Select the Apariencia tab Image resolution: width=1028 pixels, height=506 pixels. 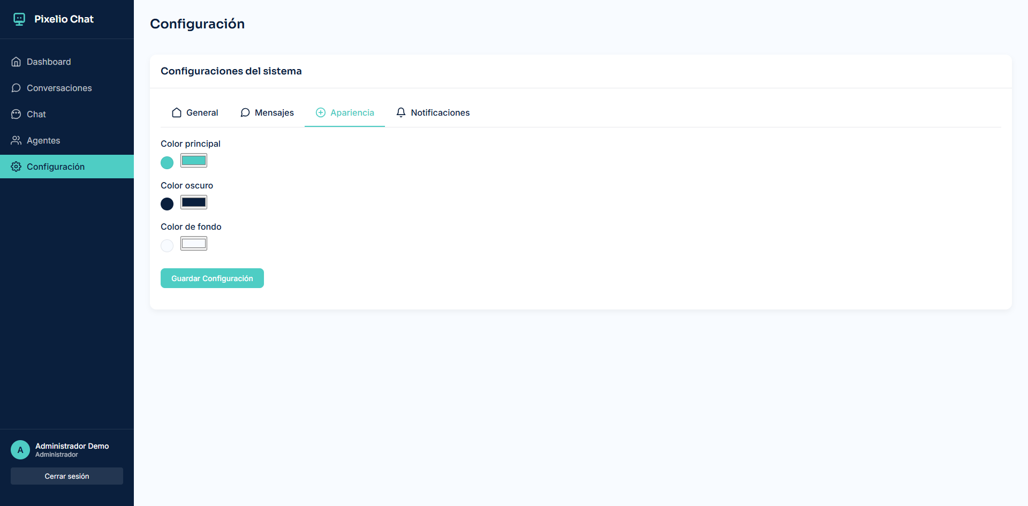tap(345, 112)
